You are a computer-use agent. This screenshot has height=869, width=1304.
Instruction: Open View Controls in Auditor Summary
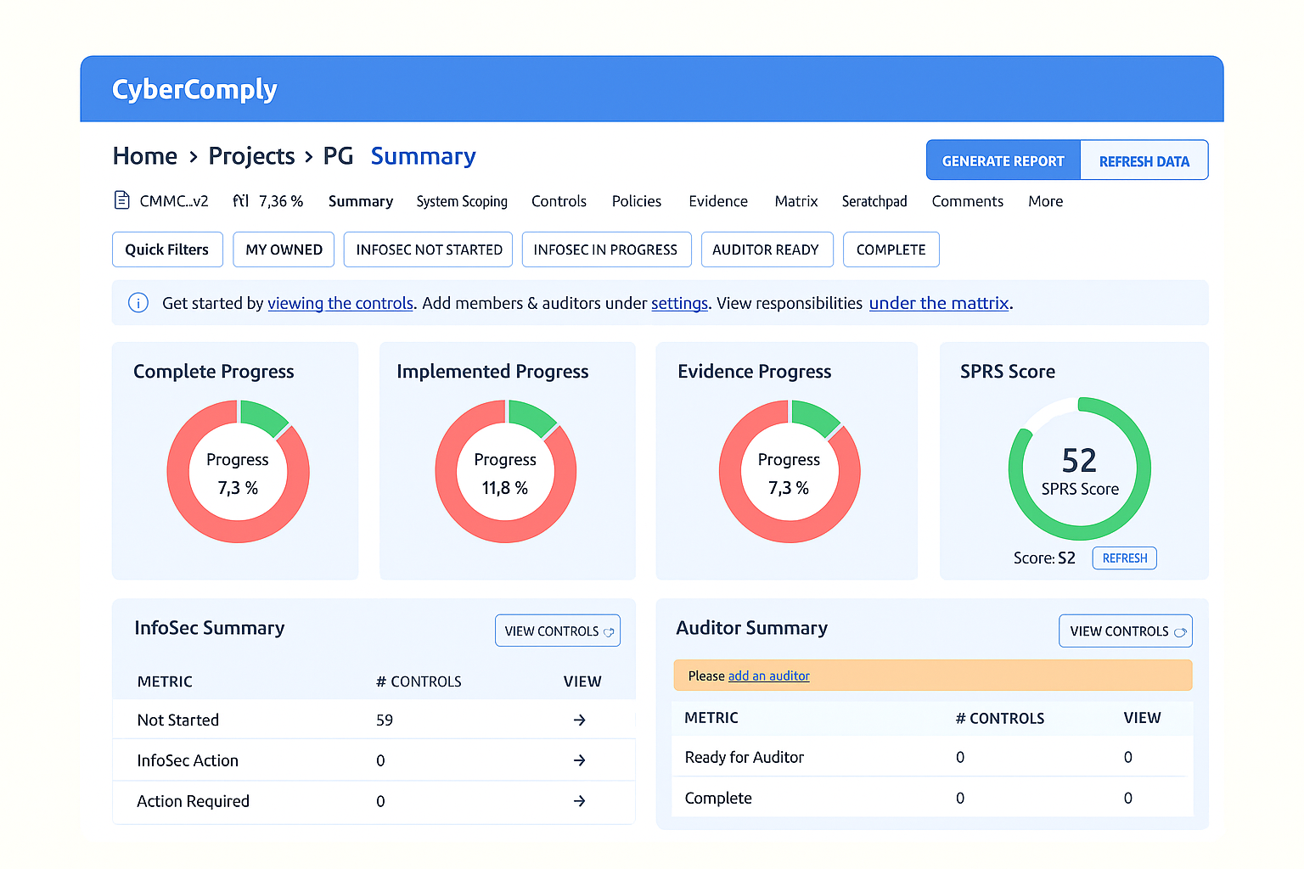tap(1125, 631)
